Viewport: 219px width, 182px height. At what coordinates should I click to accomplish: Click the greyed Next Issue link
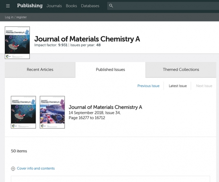coord(204,86)
